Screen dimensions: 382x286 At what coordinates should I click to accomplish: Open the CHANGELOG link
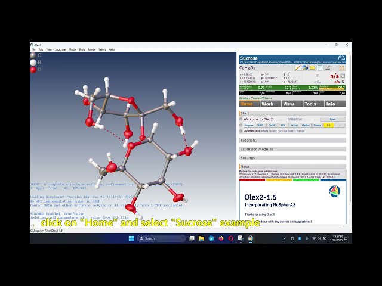coord(294,119)
